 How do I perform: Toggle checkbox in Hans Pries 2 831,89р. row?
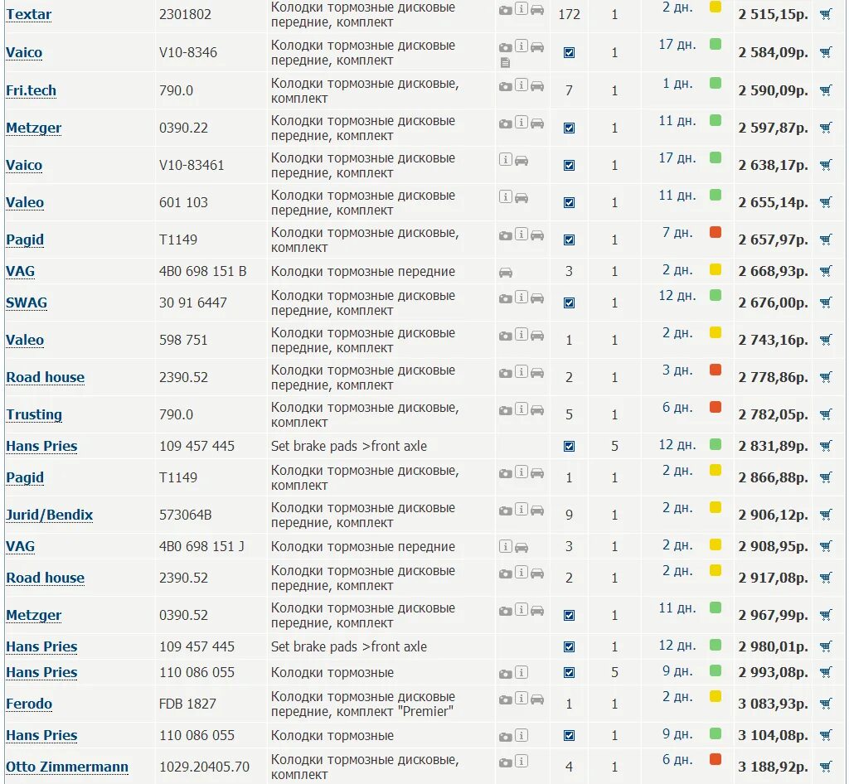[569, 447]
